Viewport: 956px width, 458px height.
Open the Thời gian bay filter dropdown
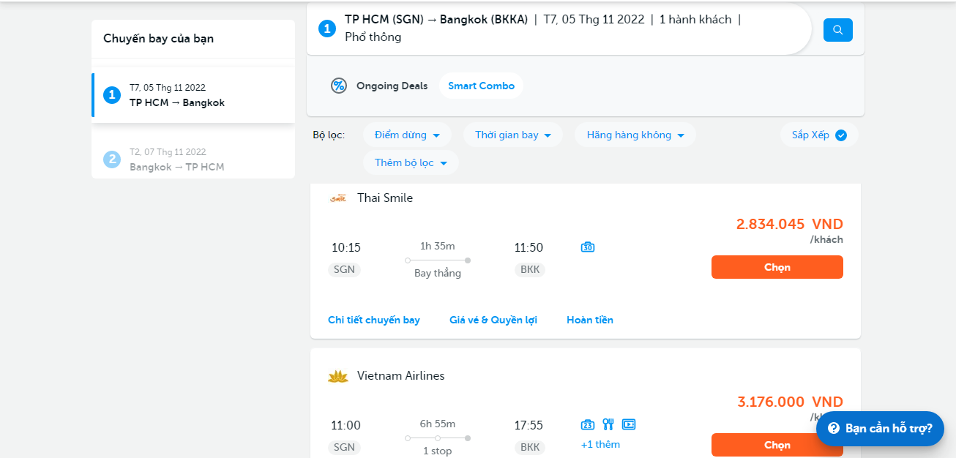(512, 135)
